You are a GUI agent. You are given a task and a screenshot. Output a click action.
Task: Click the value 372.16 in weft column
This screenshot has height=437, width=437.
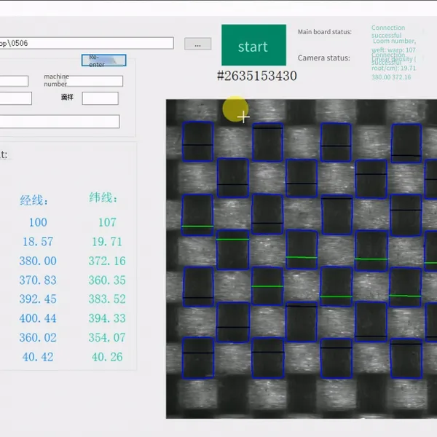[107, 261]
